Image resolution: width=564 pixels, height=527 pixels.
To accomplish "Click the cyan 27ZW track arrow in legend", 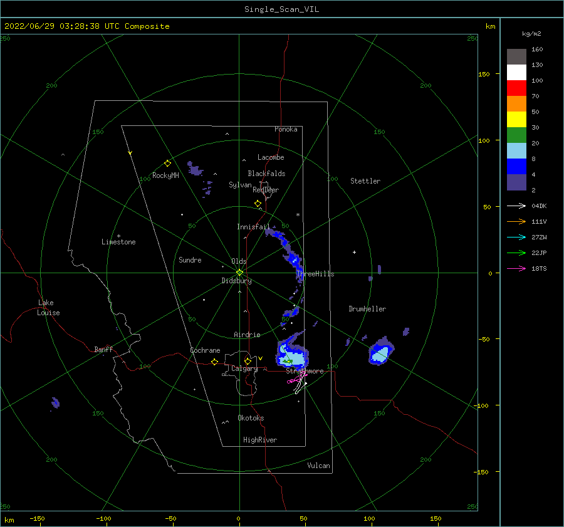I will coord(516,237).
